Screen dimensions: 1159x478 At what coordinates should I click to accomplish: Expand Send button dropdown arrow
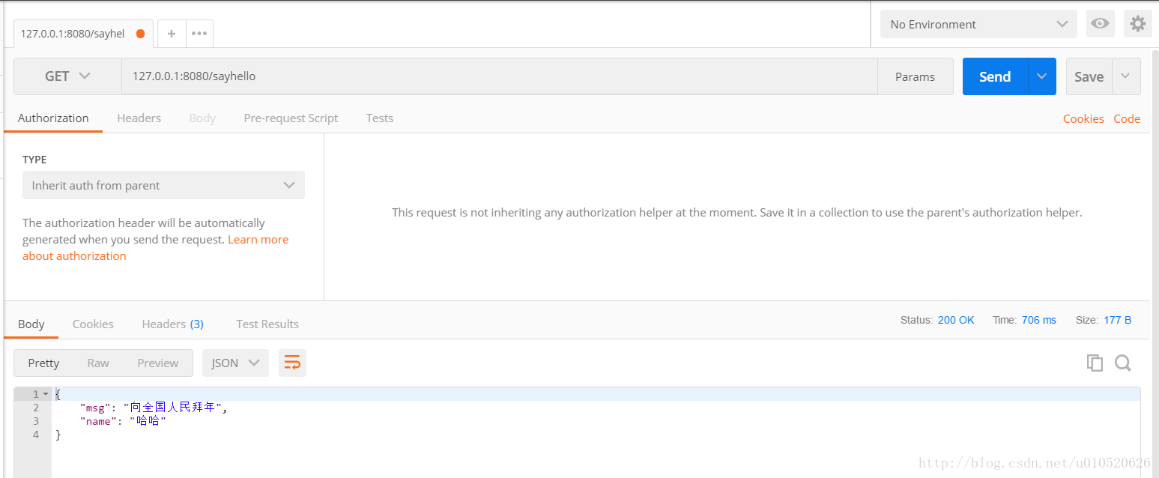(1041, 76)
